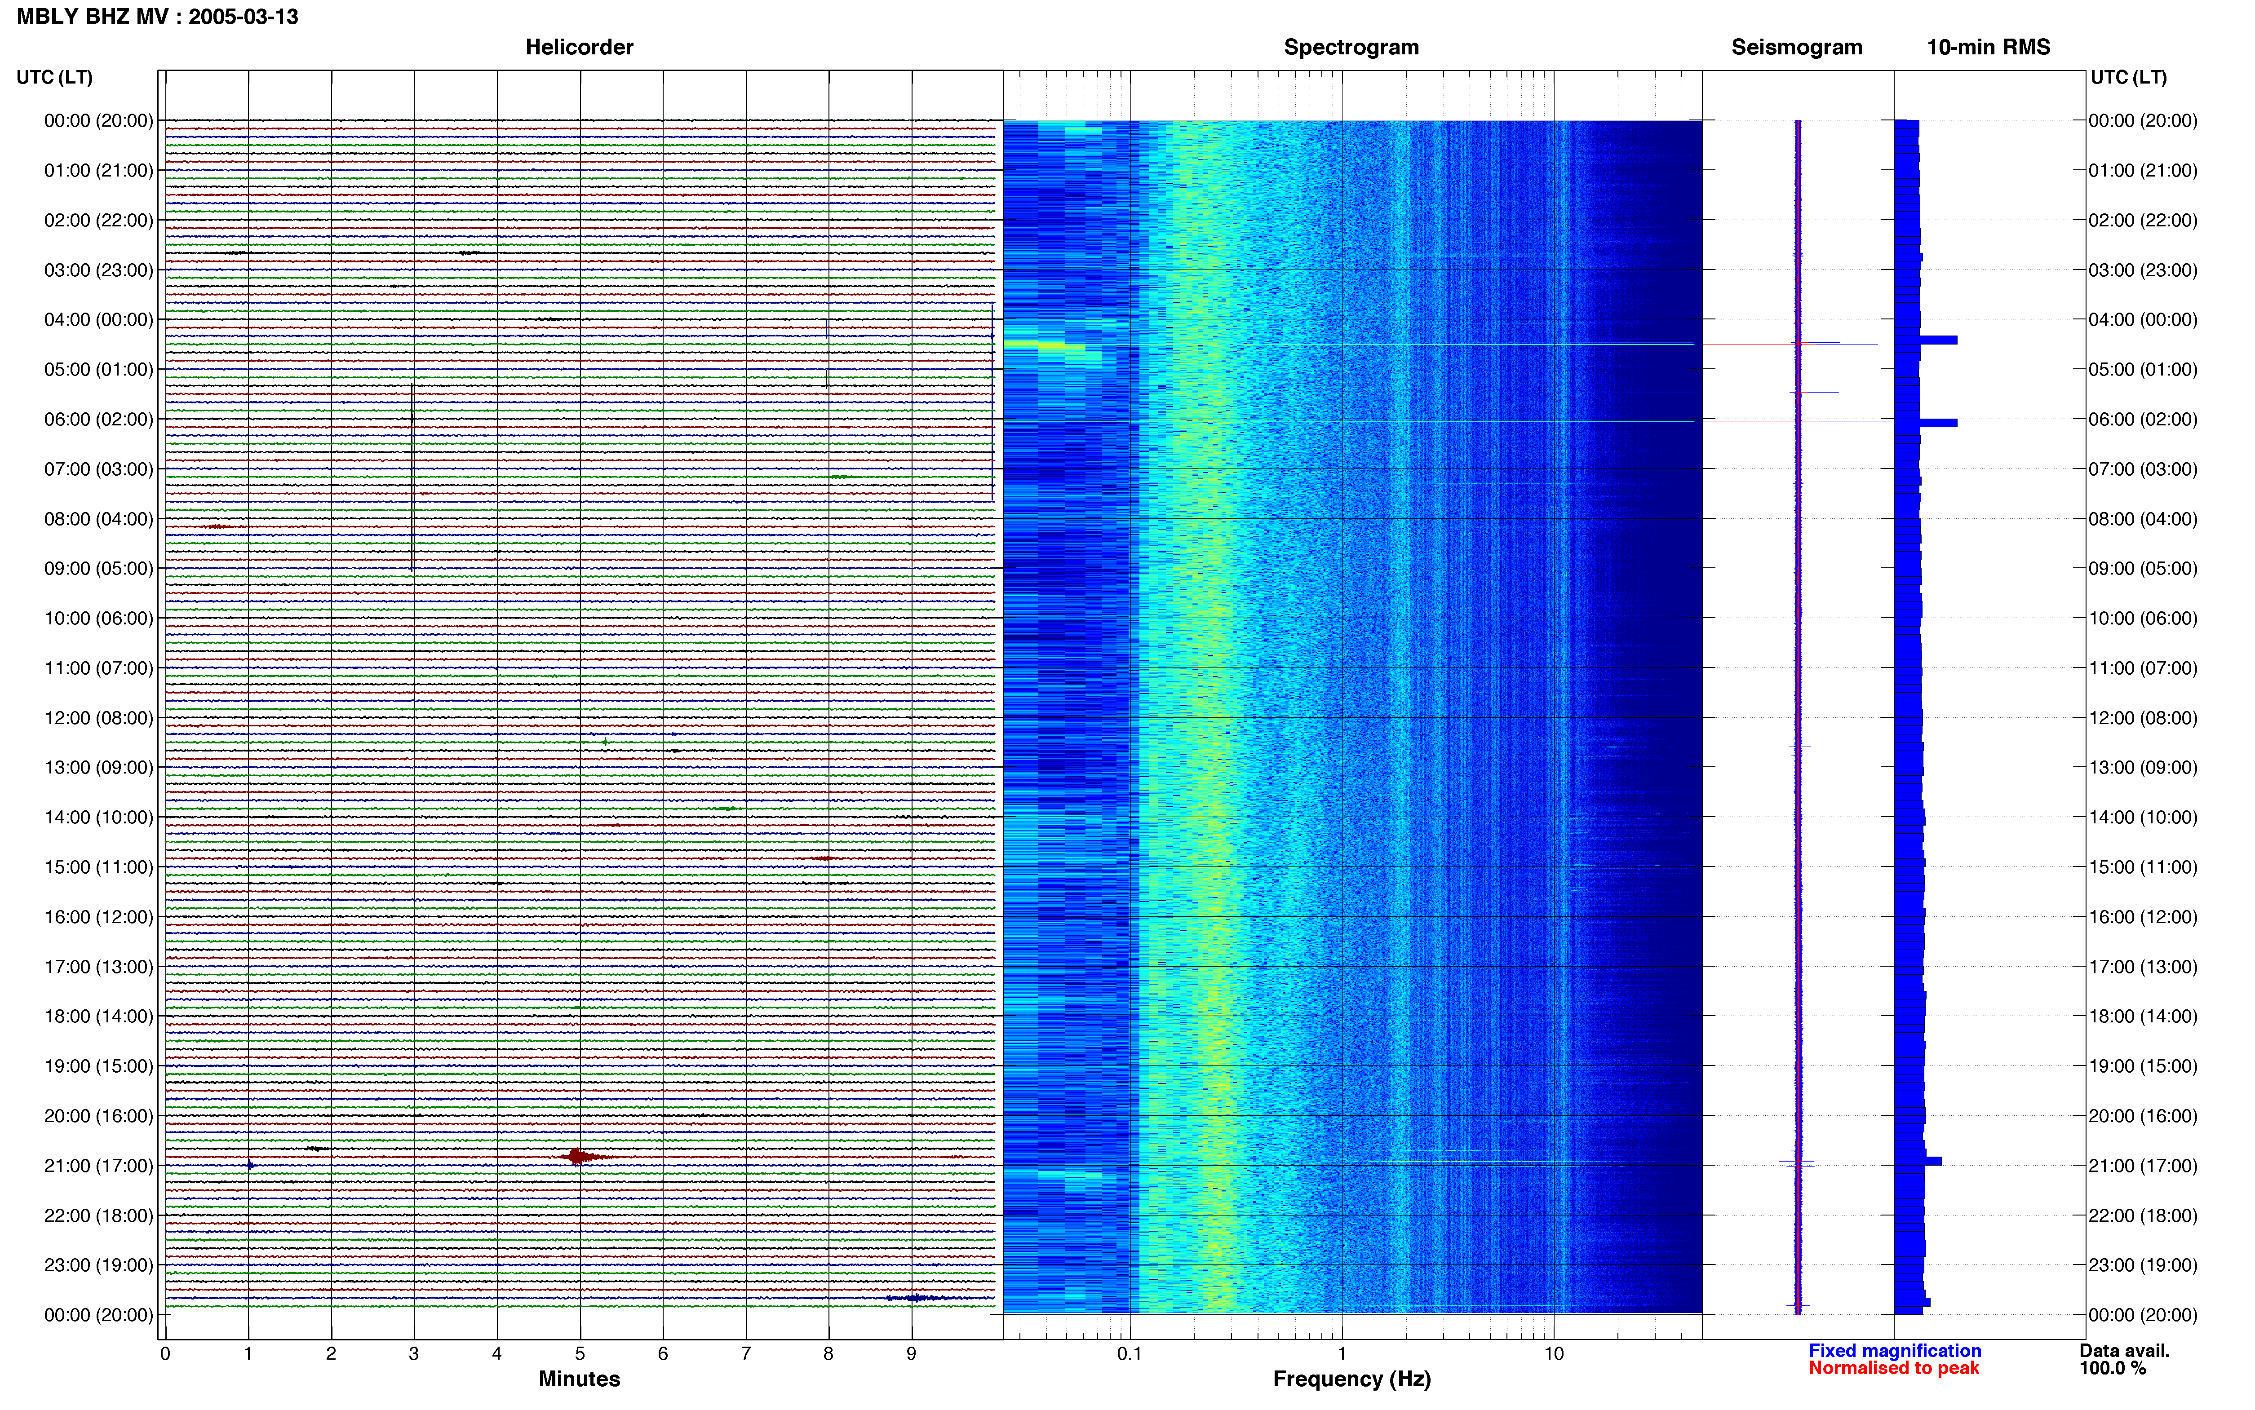2255x1410 pixels.
Task: Click the right time label '23:00 (19:00)'
Action: click(x=2142, y=1264)
